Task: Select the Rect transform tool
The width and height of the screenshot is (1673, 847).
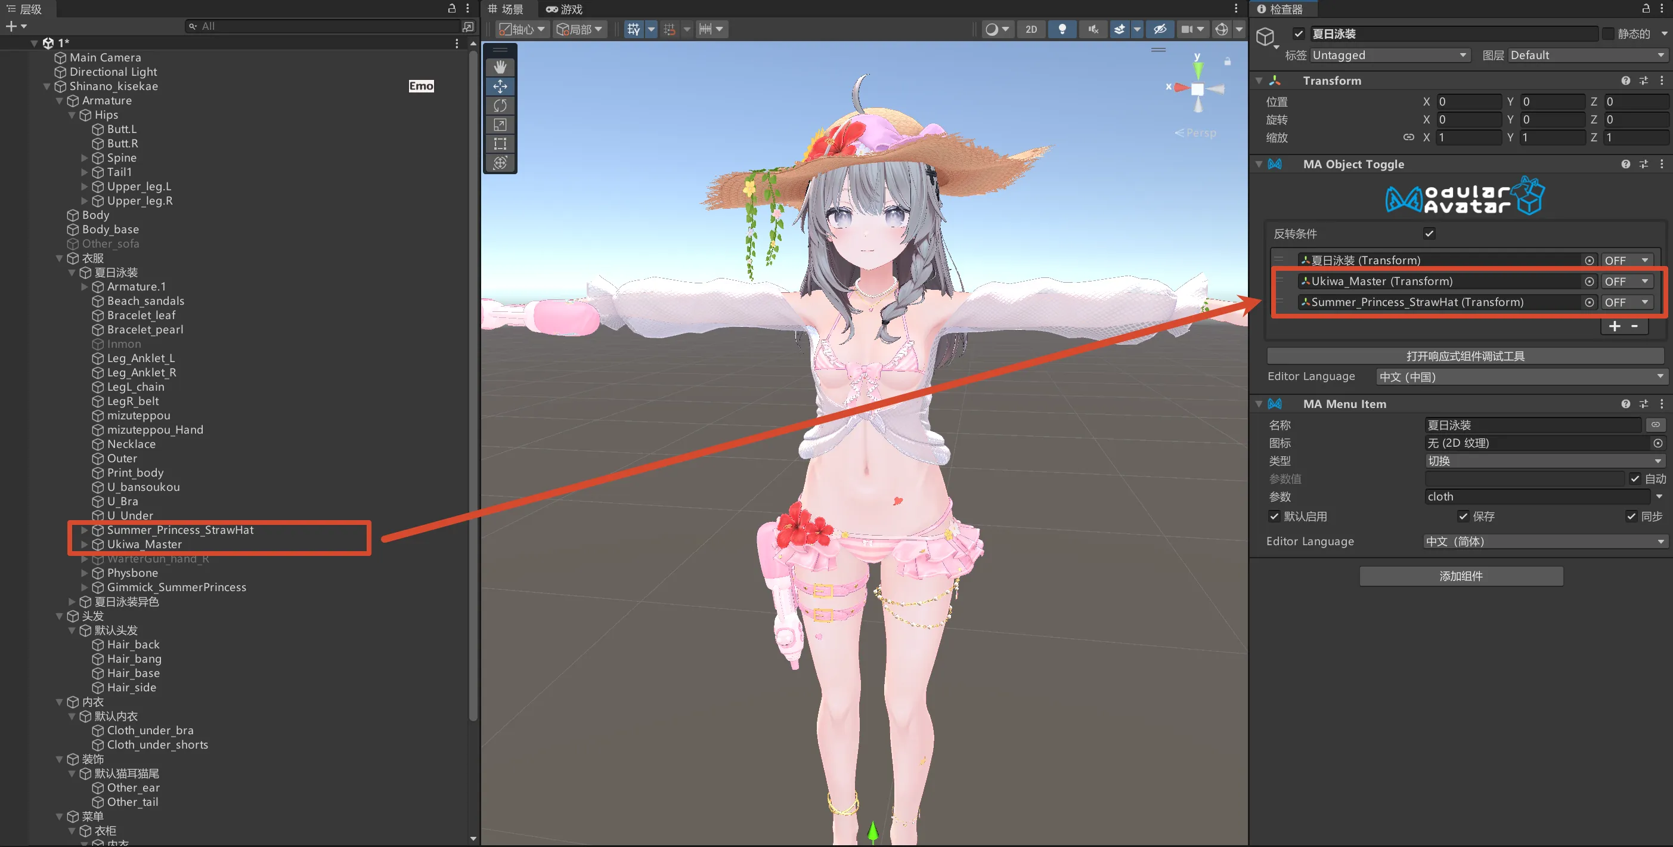Action: point(500,144)
